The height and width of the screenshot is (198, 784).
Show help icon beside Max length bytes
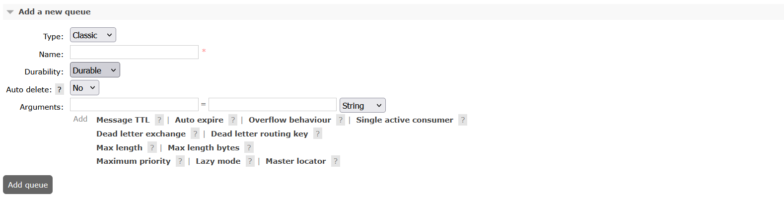(249, 147)
